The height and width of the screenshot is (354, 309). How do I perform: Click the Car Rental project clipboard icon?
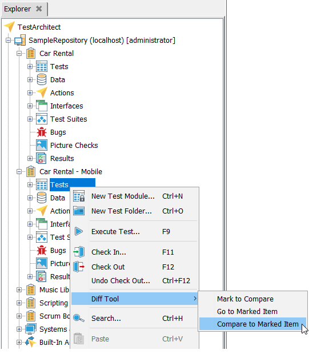pyautogui.click(x=31, y=53)
